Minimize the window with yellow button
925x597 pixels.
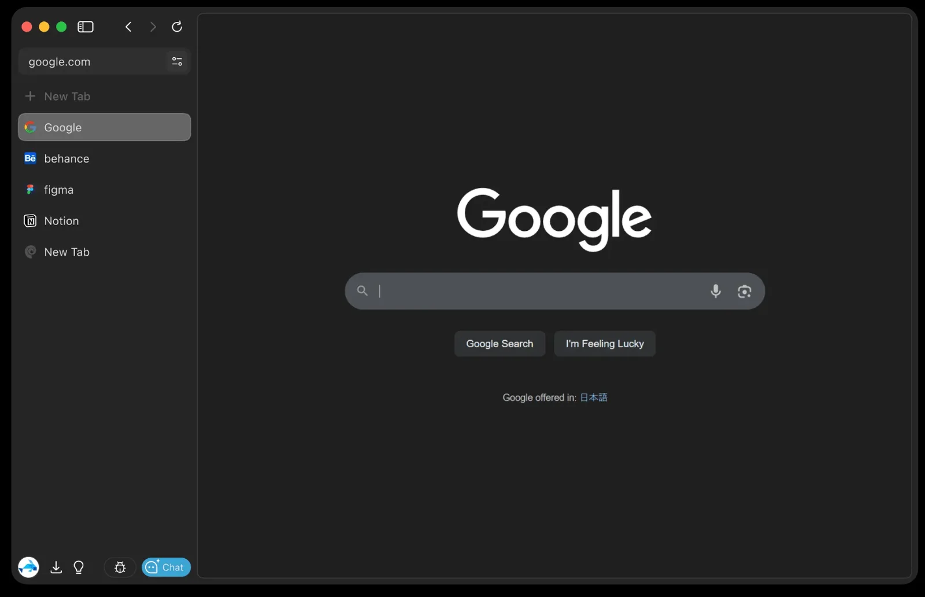tap(44, 27)
